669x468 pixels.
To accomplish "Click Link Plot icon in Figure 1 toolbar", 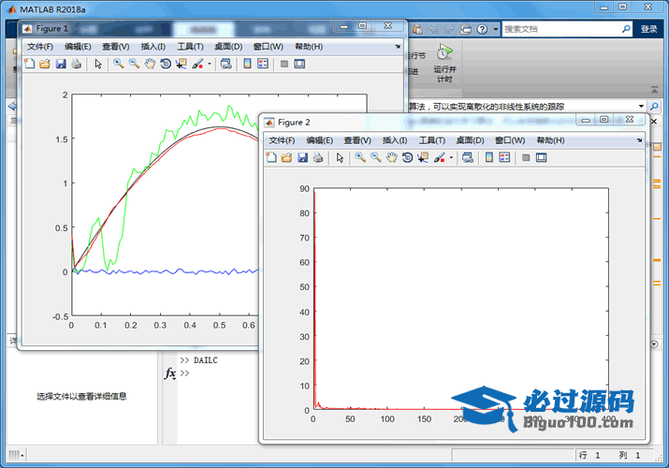I will 226,64.
